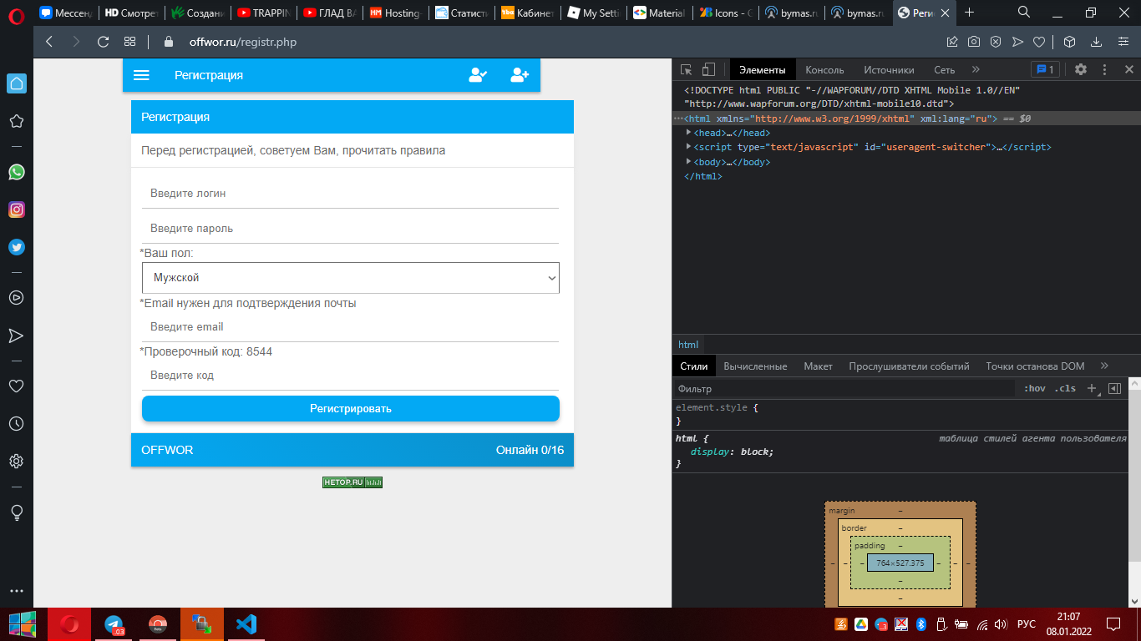This screenshot has width=1141, height=641.
Task: Toggle the :hov element state panel
Action: click(x=1034, y=389)
